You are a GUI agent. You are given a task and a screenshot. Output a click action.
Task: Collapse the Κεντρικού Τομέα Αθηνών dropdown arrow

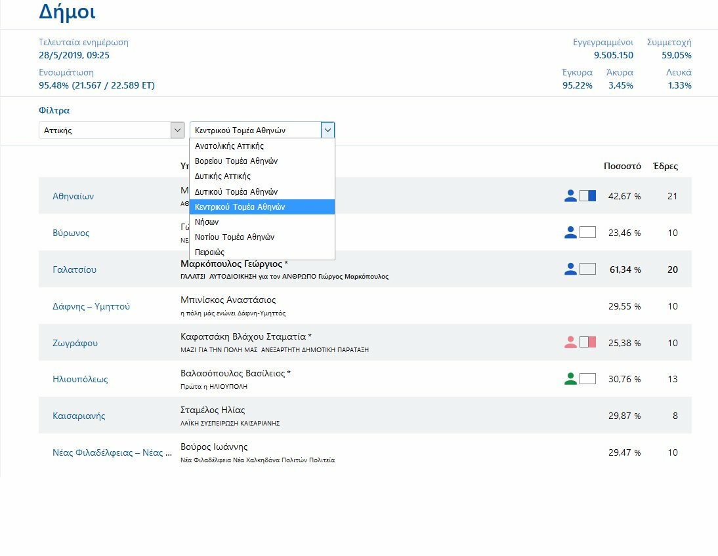click(x=327, y=130)
